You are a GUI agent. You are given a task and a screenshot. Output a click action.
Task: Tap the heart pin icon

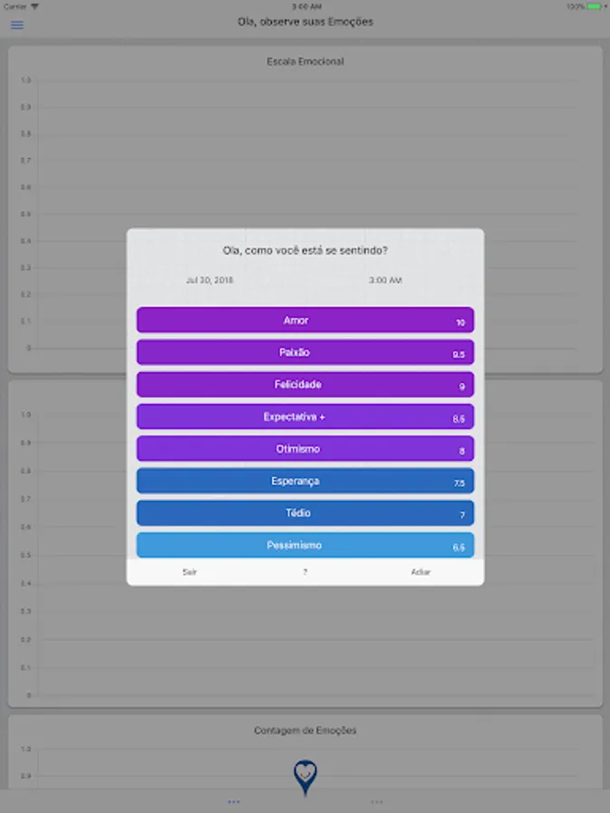pyautogui.click(x=305, y=776)
